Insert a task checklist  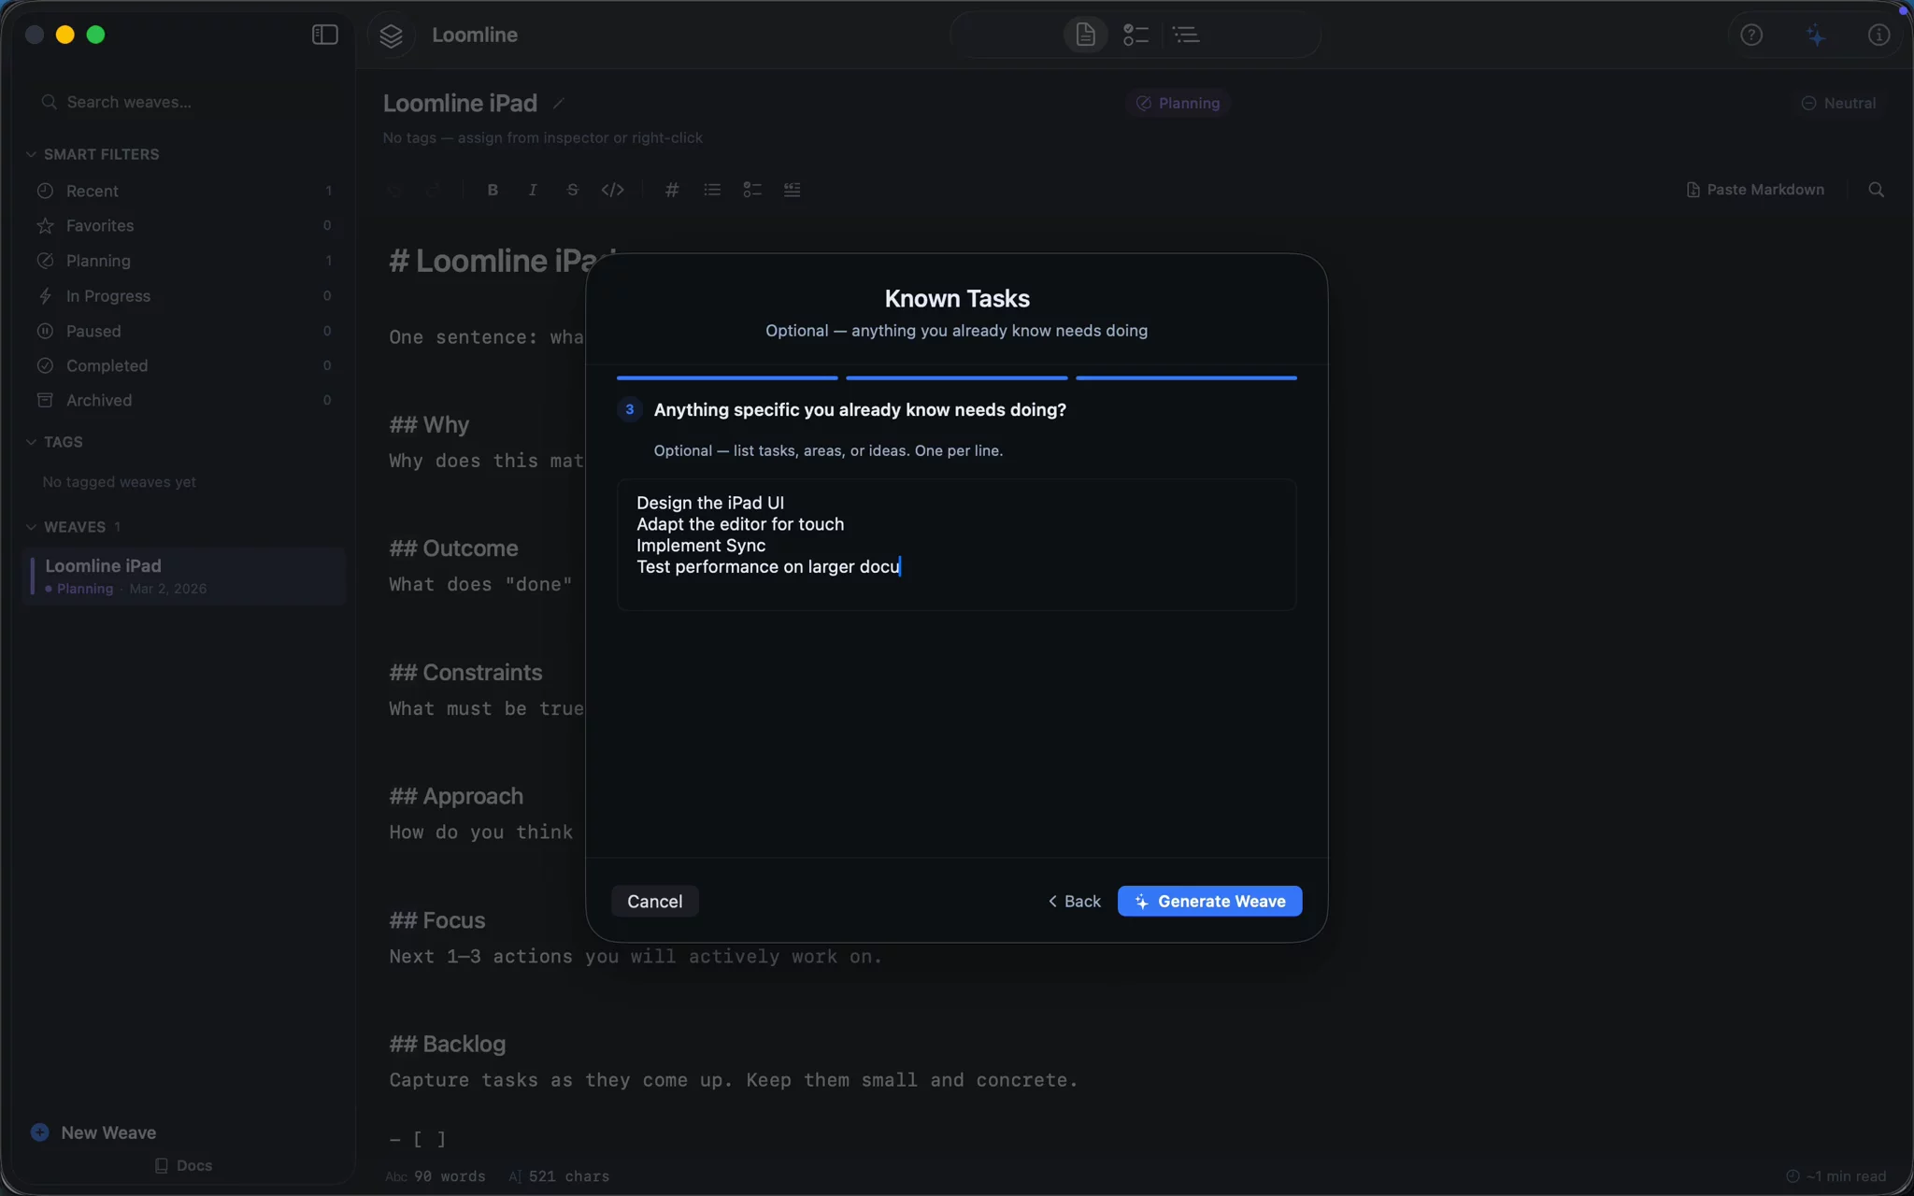pyautogui.click(x=751, y=190)
